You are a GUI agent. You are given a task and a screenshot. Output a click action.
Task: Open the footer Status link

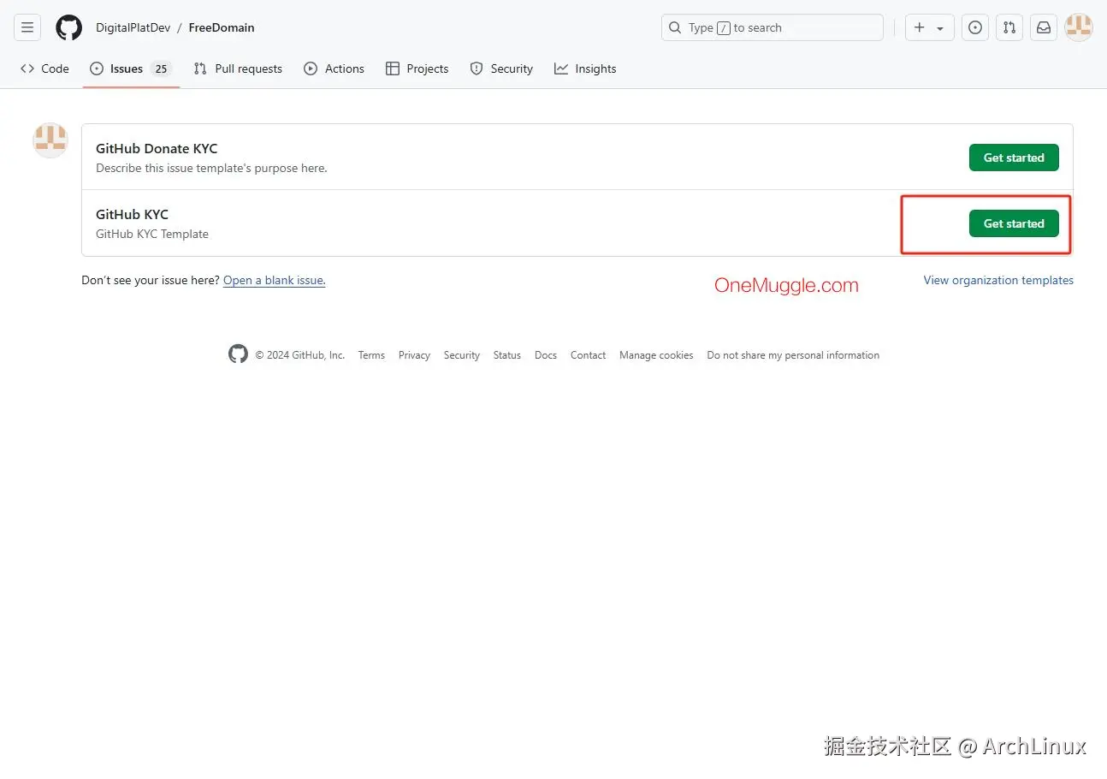coord(507,355)
